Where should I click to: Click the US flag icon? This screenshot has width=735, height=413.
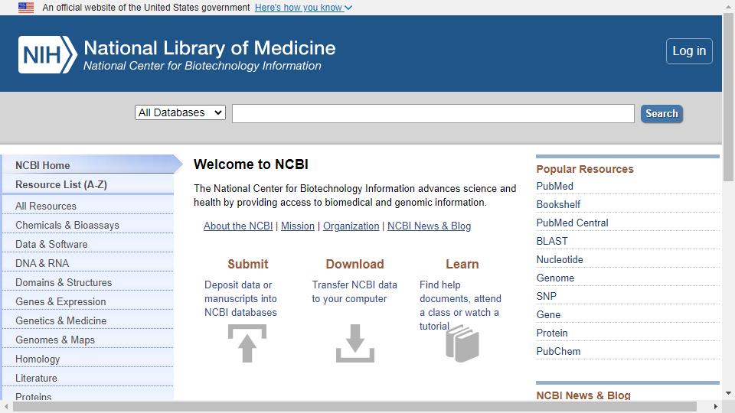coord(26,8)
